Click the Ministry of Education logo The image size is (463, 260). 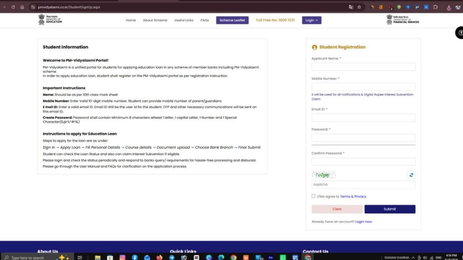click(50, 19)
